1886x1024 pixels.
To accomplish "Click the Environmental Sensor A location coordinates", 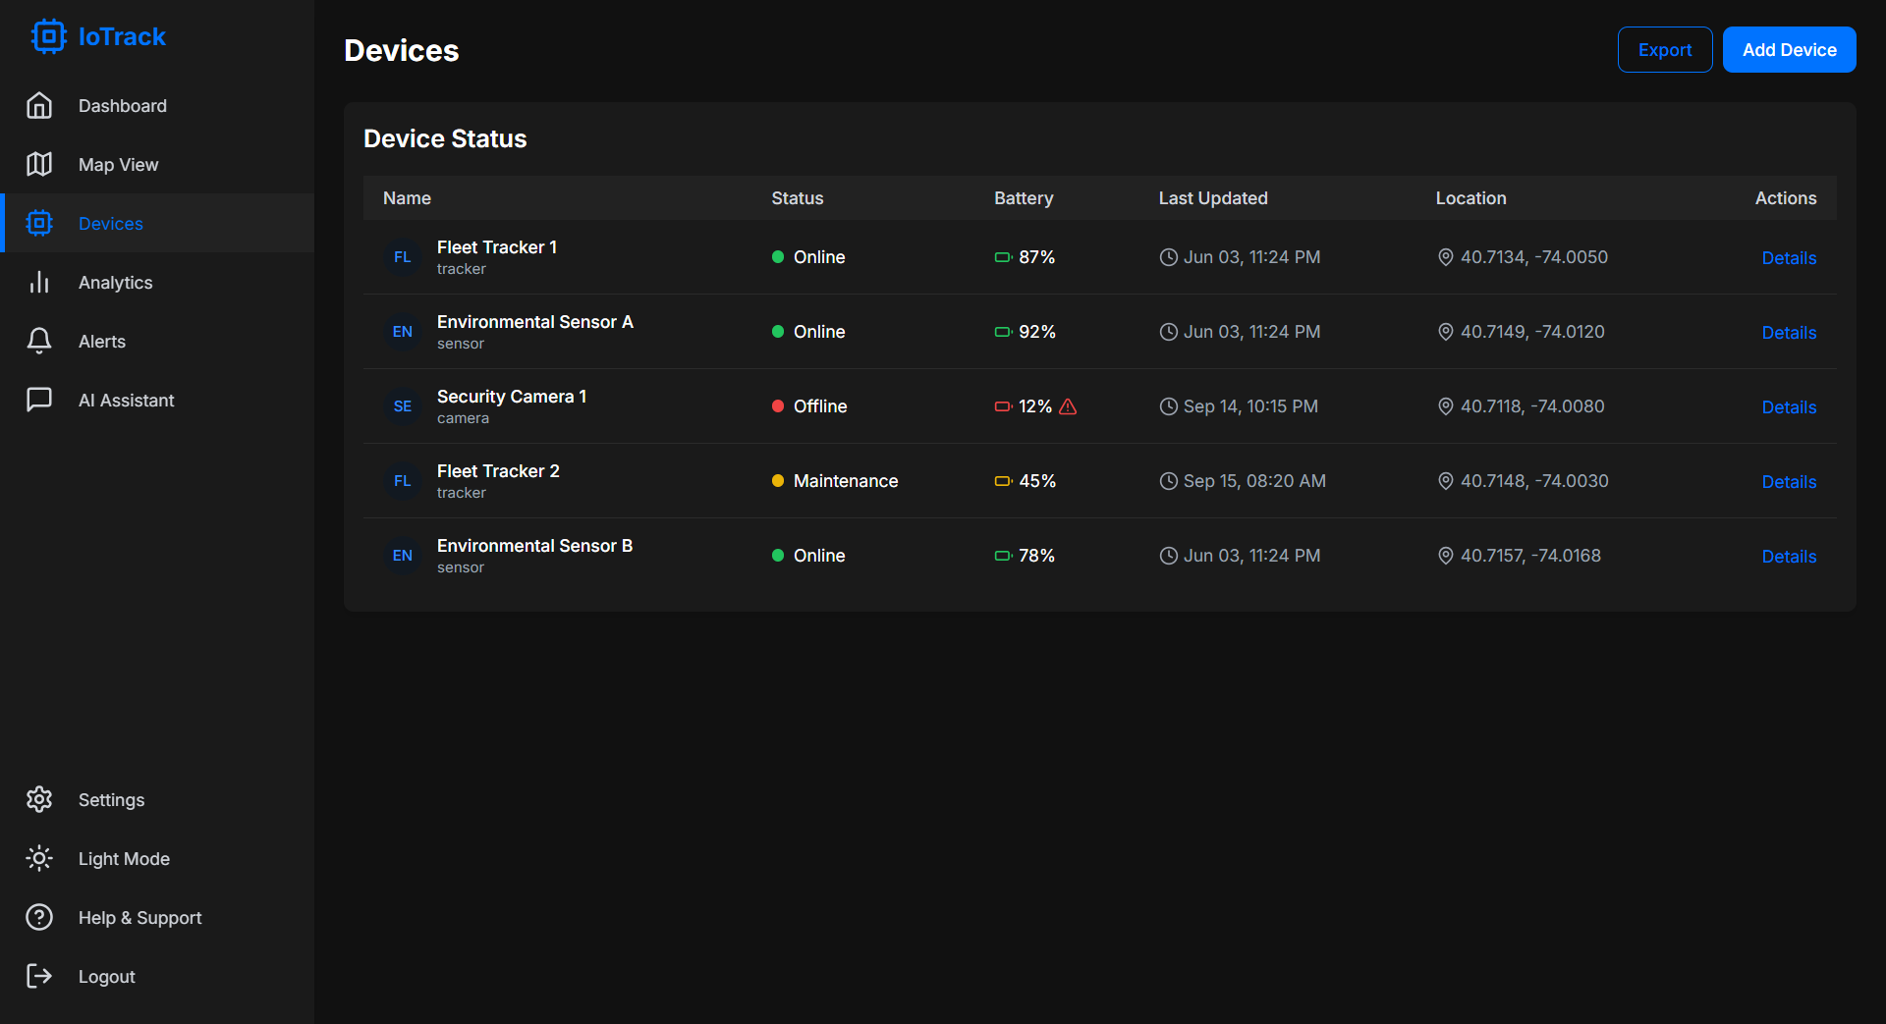I will tap(1531, 332).
